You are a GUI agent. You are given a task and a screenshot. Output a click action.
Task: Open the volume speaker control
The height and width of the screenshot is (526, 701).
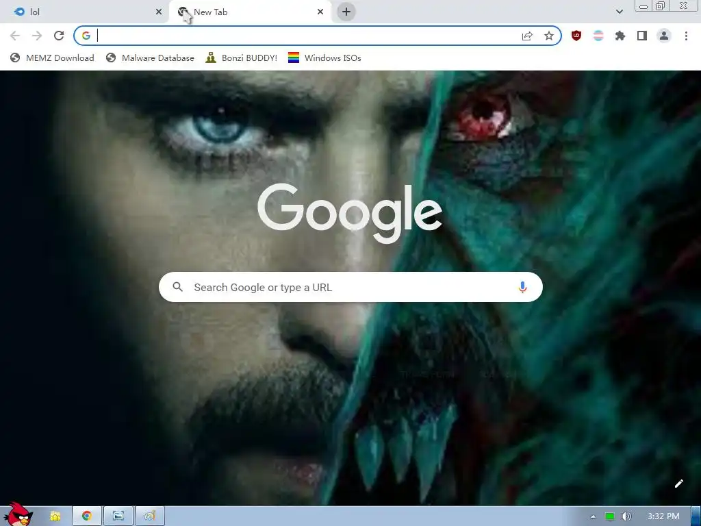(x=626, y=516)
